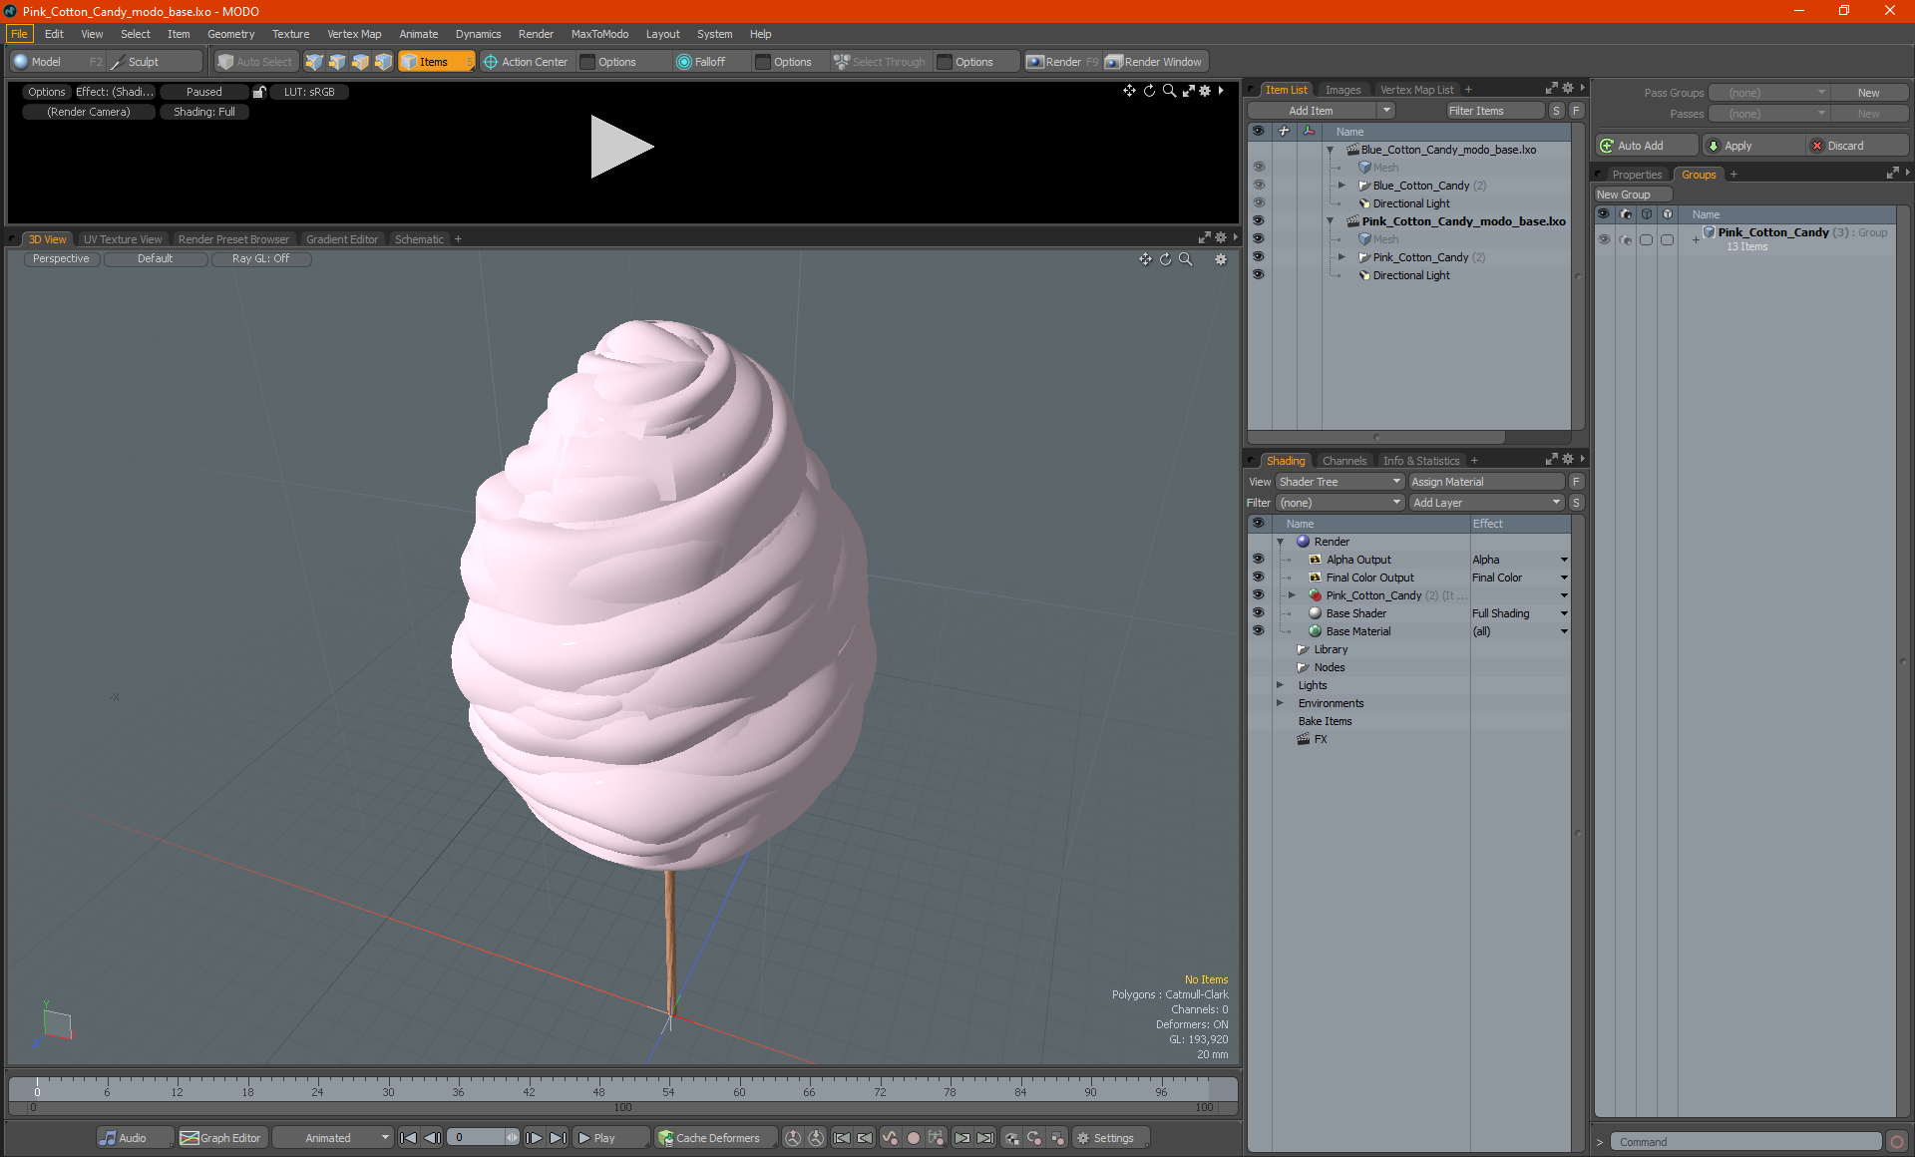Open the Render Window

pyautogui.click(x=1154, y=62)
